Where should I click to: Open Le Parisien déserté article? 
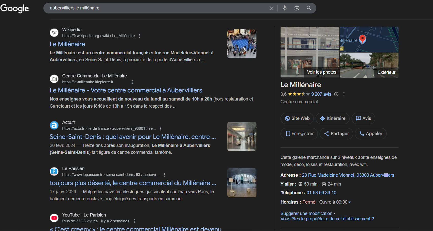[x=133, y=183]
